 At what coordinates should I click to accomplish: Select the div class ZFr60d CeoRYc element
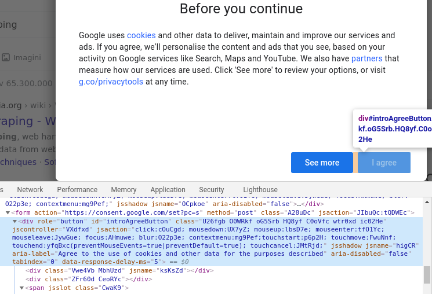tap(89, 279)
